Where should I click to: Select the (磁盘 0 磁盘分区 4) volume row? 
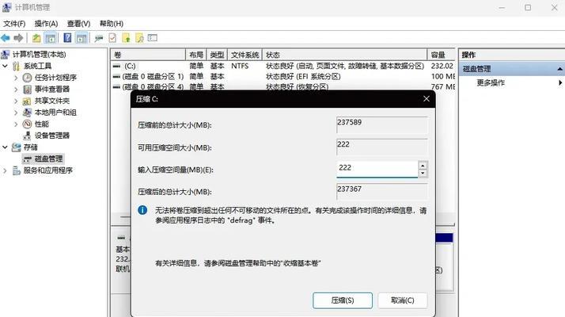(282, 86)
